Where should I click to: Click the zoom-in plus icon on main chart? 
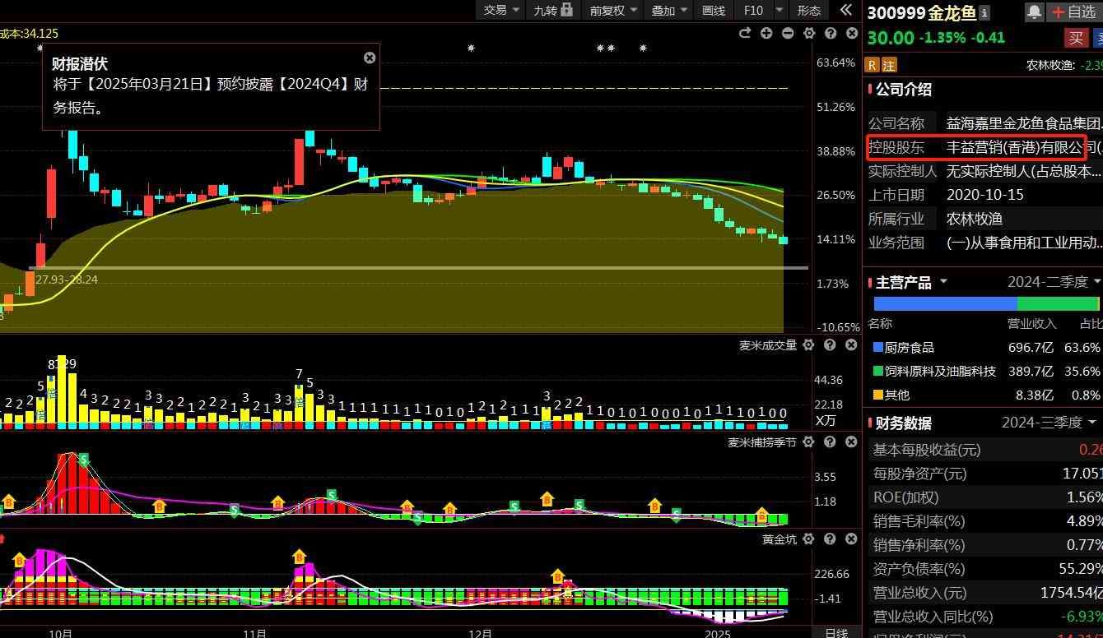tap(766, 33)
